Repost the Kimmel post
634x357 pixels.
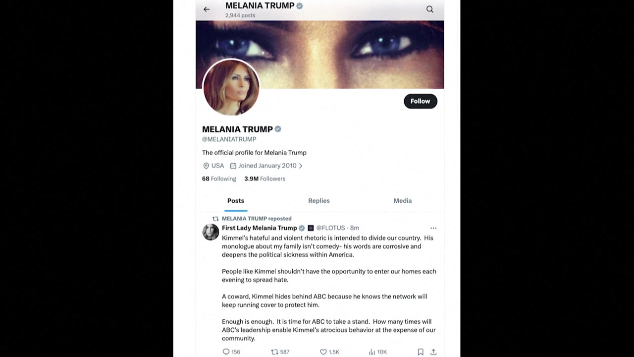(274, 352)
